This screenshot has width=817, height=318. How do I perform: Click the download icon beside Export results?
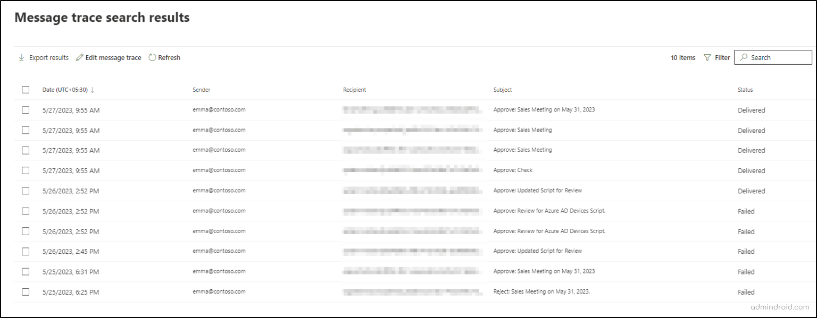pyautogui.click(x=21, y=57)
